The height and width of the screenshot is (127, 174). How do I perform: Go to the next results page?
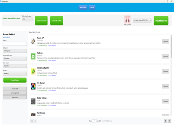[x=166, y=121]
